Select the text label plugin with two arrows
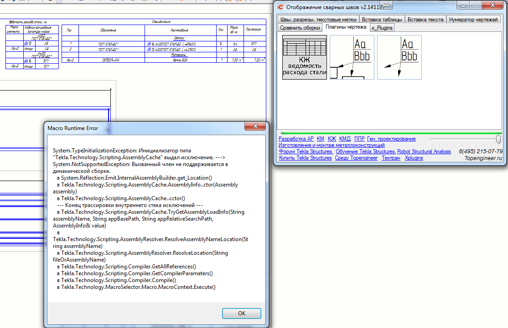The image size is (508, 328). tap(399, 57)
